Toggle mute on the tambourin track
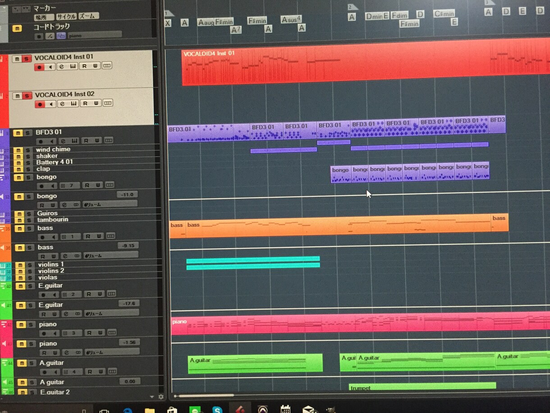The image size is (550, 413). 19,220
